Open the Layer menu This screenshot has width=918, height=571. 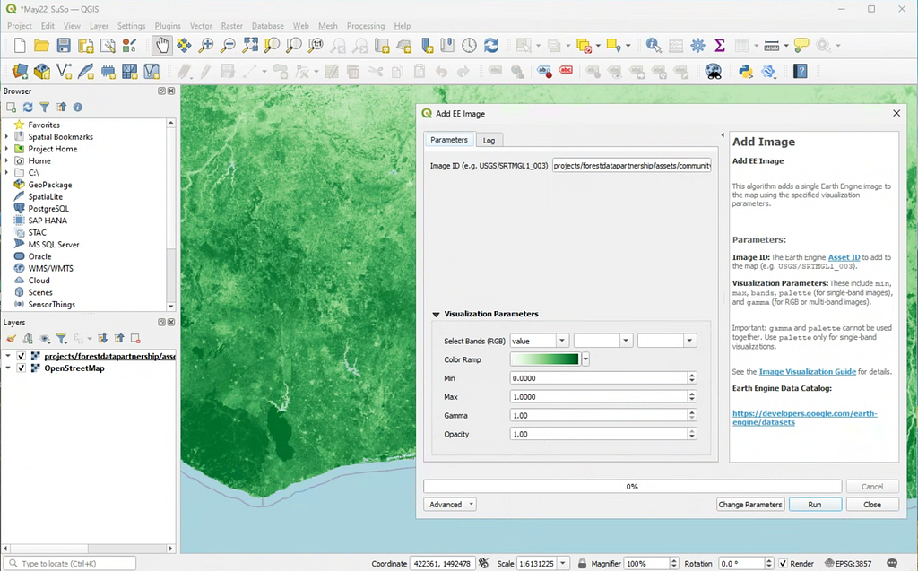(99, 26)
